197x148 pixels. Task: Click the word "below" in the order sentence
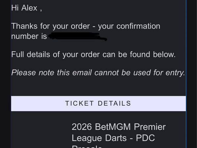164,55
